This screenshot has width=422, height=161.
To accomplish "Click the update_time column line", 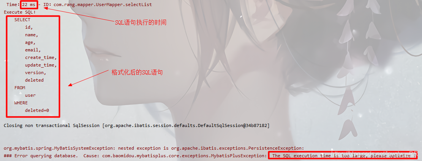I will point(41,65).
